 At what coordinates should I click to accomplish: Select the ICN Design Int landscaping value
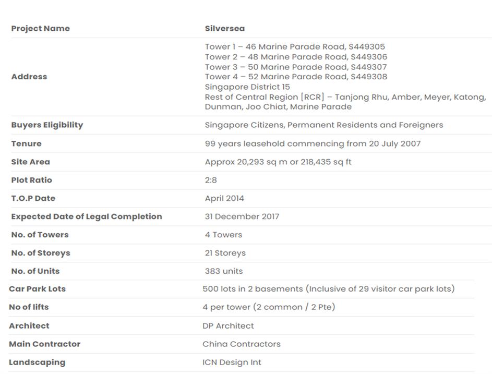(x=232, y=363)
